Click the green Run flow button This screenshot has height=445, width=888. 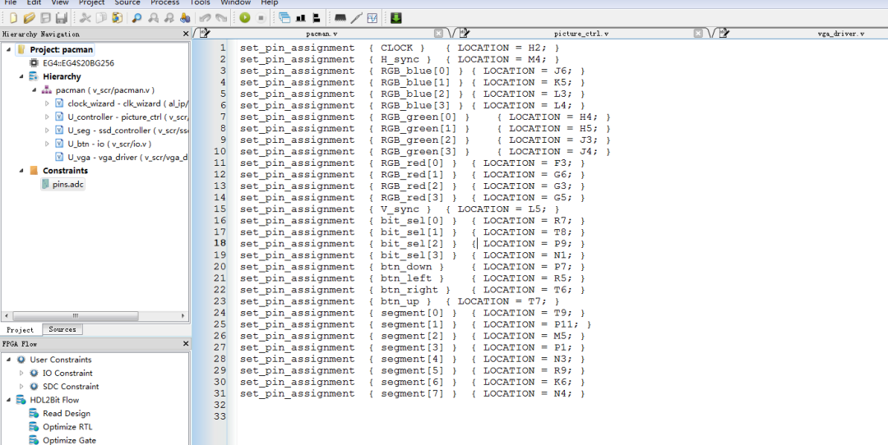(245, 18)
